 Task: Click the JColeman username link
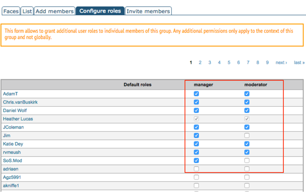[x=13, y=127]
